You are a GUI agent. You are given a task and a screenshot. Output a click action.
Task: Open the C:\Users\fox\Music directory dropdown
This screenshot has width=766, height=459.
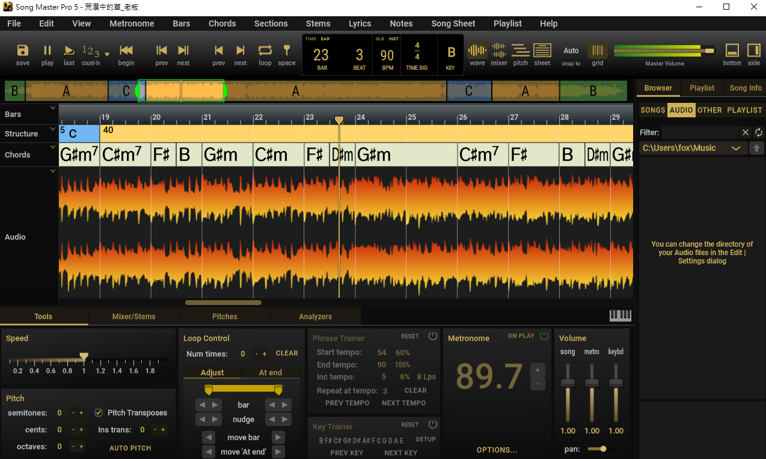(x=693, y=148)
